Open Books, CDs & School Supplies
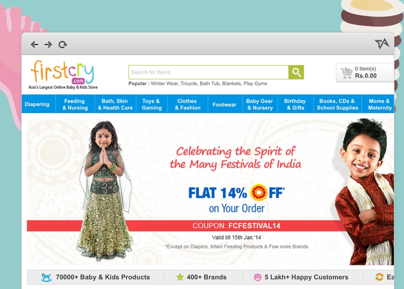Screen dimensions: 404x289 pos(337,104)
